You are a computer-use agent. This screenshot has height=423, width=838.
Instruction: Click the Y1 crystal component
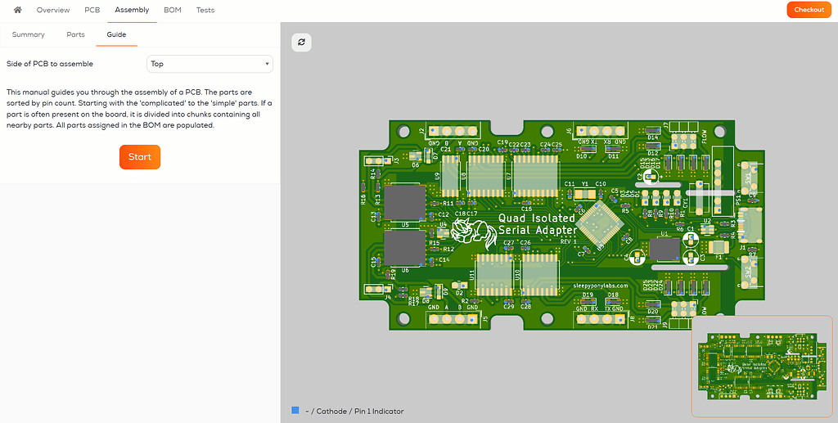click(x=585, y=194)
